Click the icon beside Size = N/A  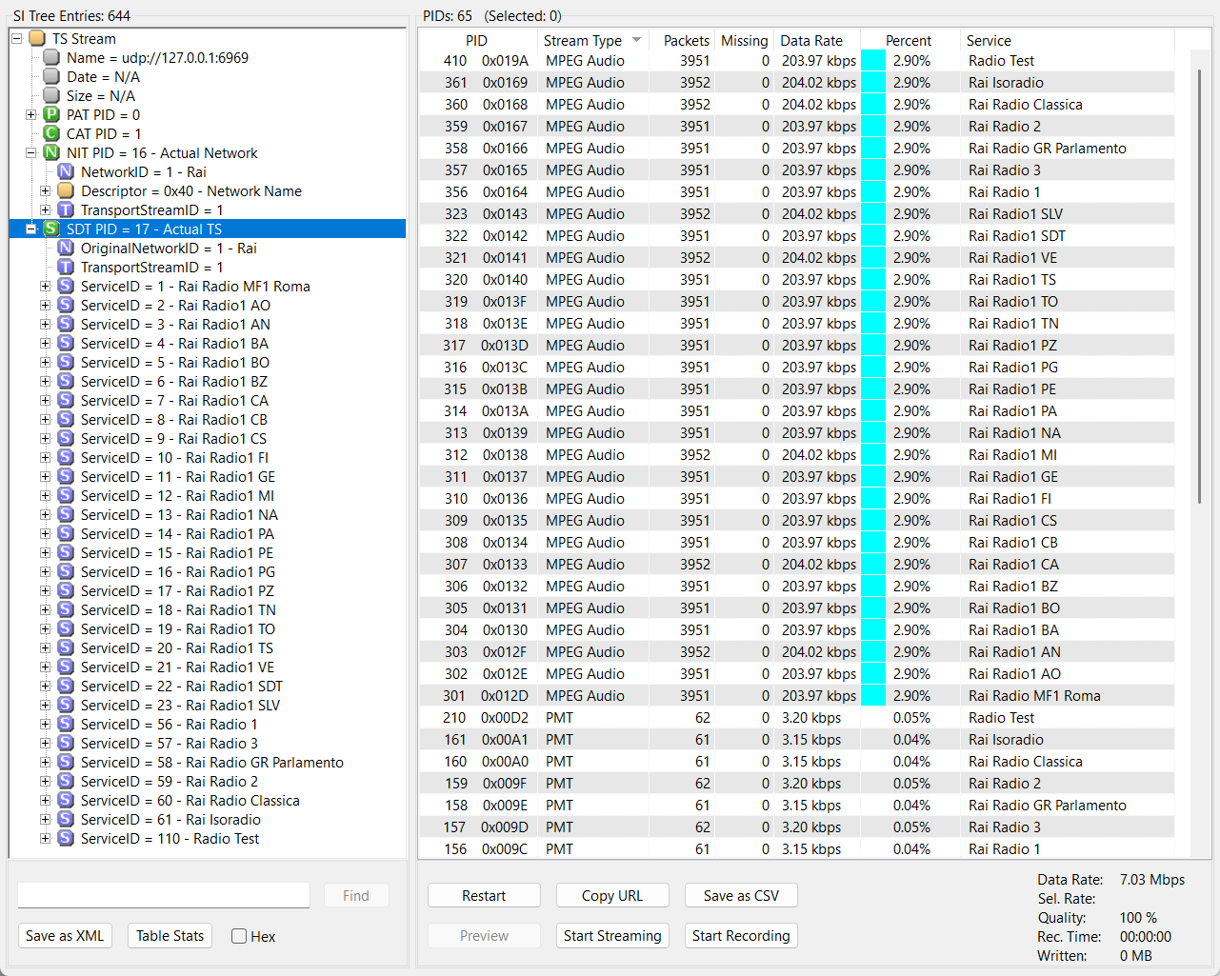[x=51, y=96]
